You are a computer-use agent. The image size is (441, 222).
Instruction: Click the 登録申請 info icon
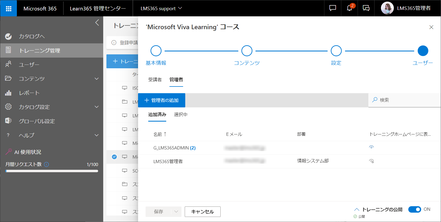click(114, 43)
